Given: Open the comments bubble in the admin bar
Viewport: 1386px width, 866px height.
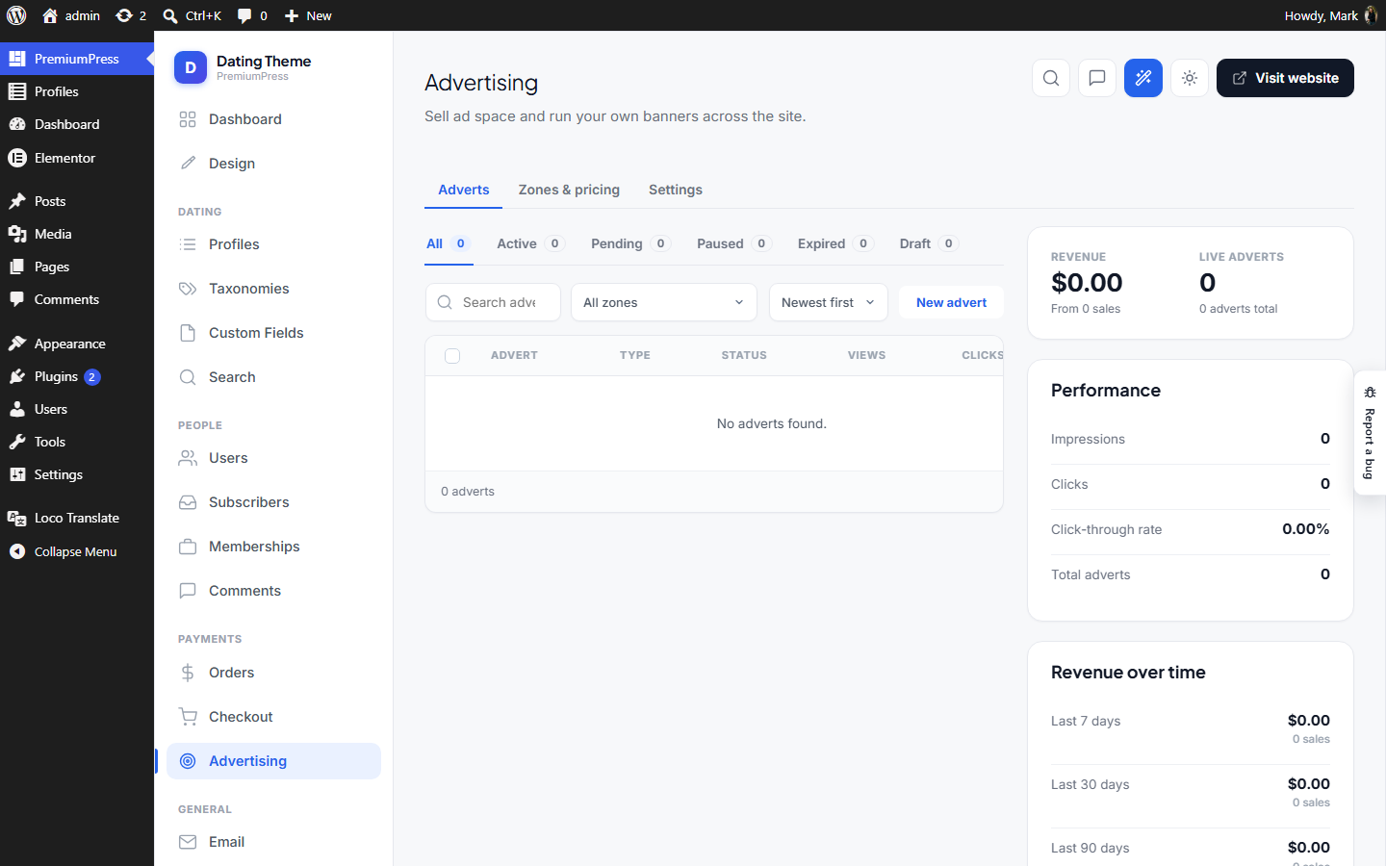Looking at the screenshot, I should tap(252, 15).
